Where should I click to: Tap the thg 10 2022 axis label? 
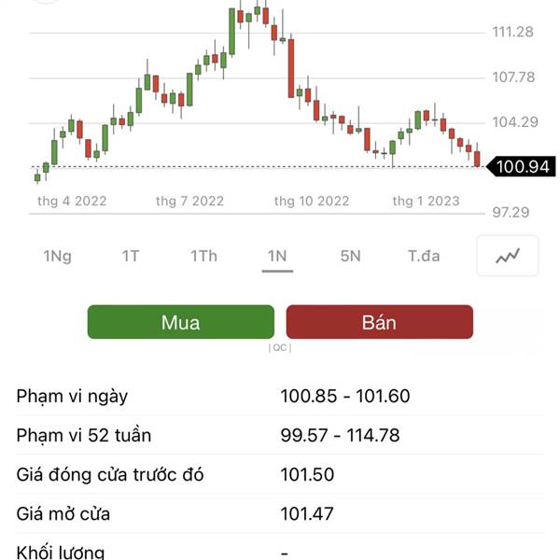(312, 201)
